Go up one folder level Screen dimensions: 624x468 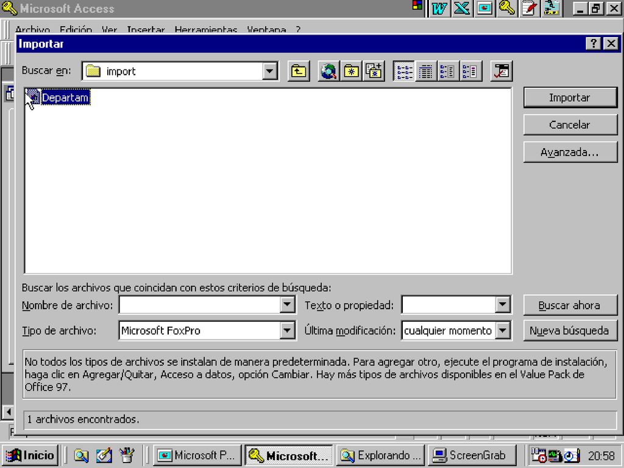click(299, 71)
